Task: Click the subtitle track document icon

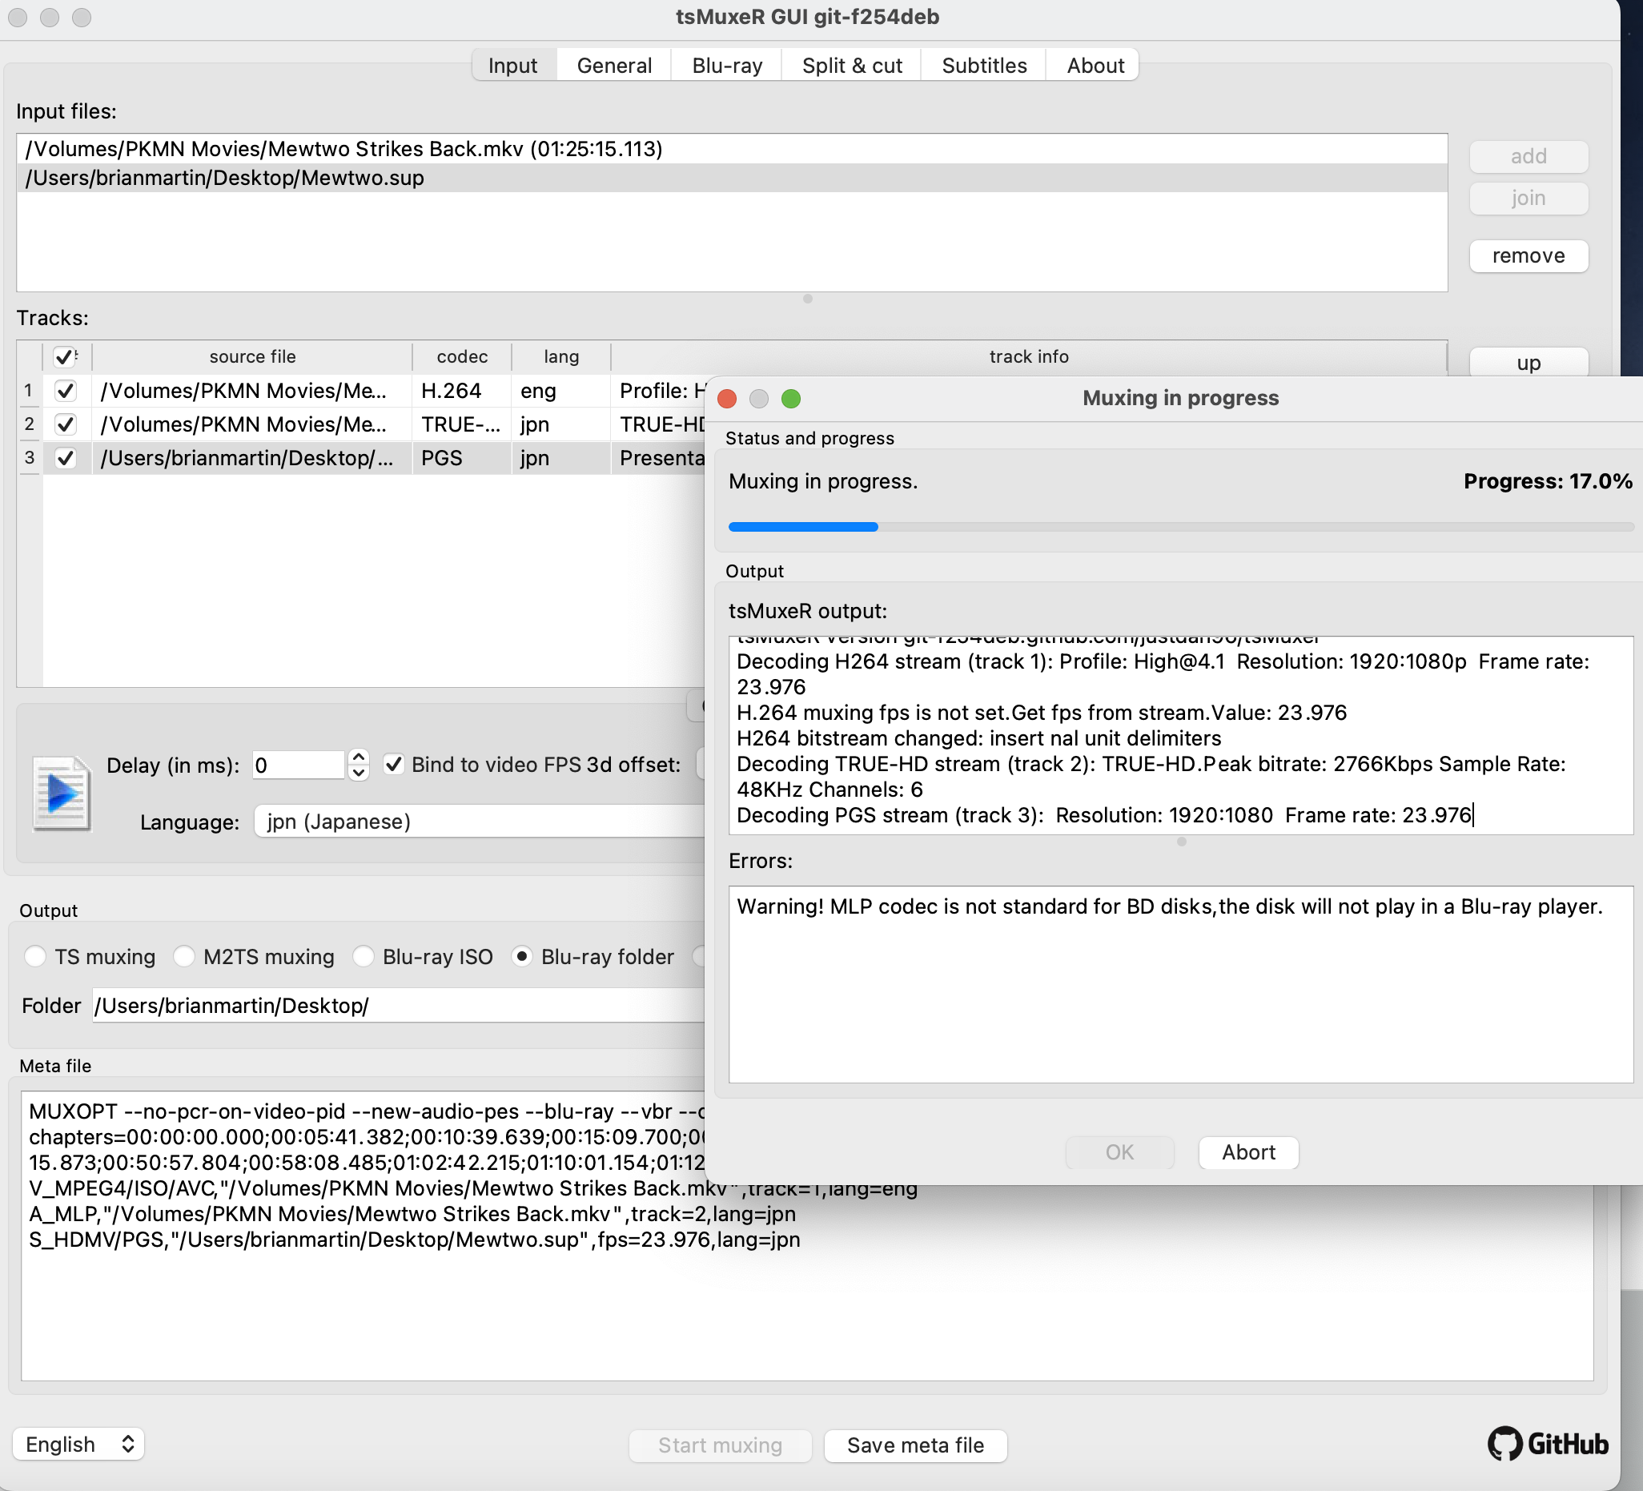Action: pyautogui.click(x=61, y=794)
